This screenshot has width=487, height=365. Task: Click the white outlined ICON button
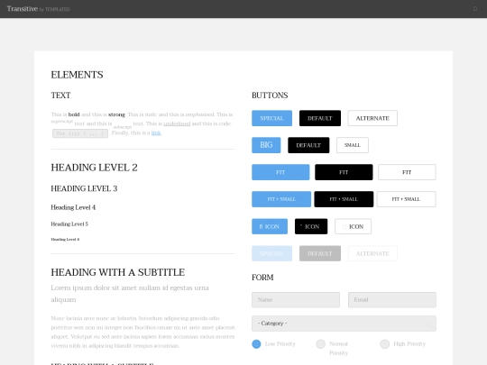[353, 226]
